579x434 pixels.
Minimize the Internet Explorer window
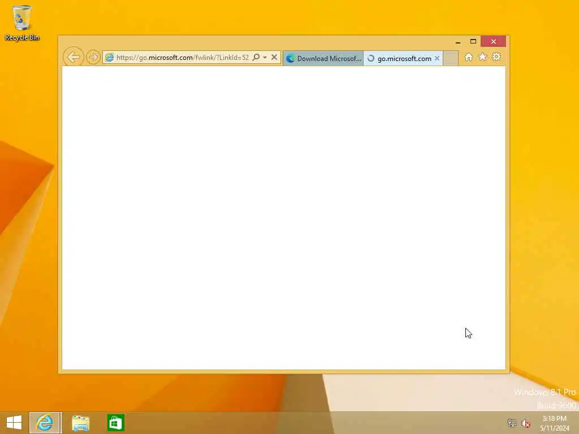click(x=458, y=42)
